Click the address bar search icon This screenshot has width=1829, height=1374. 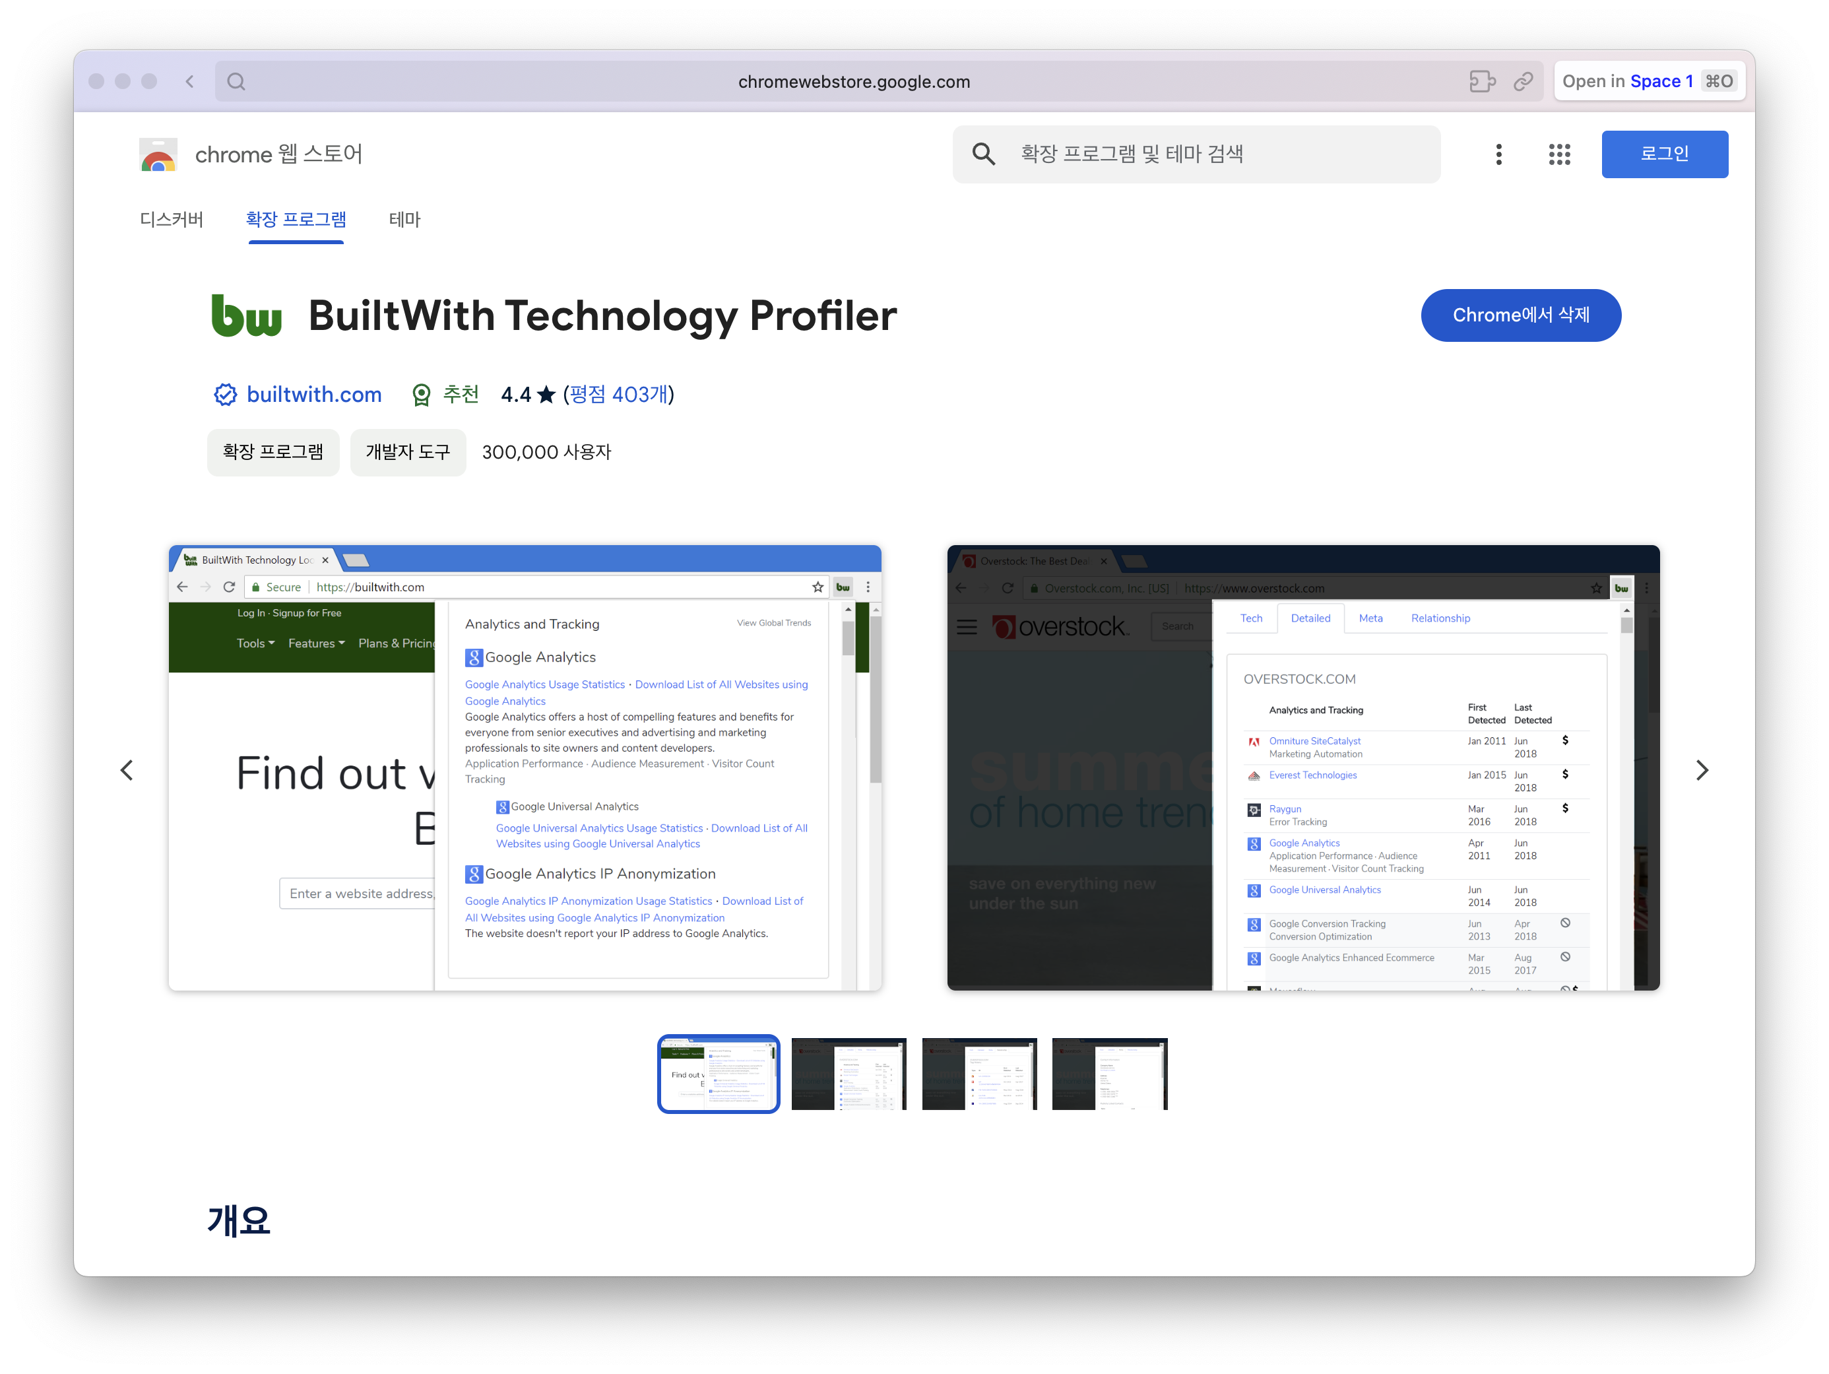tap(236, 81)
